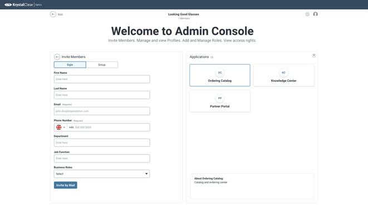Click the OC circle icon
368x207 pixels.
tap(220, 72)
